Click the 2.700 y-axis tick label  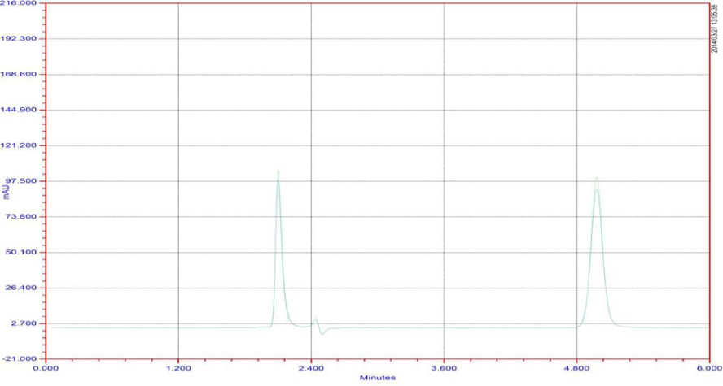click(24, 323)
